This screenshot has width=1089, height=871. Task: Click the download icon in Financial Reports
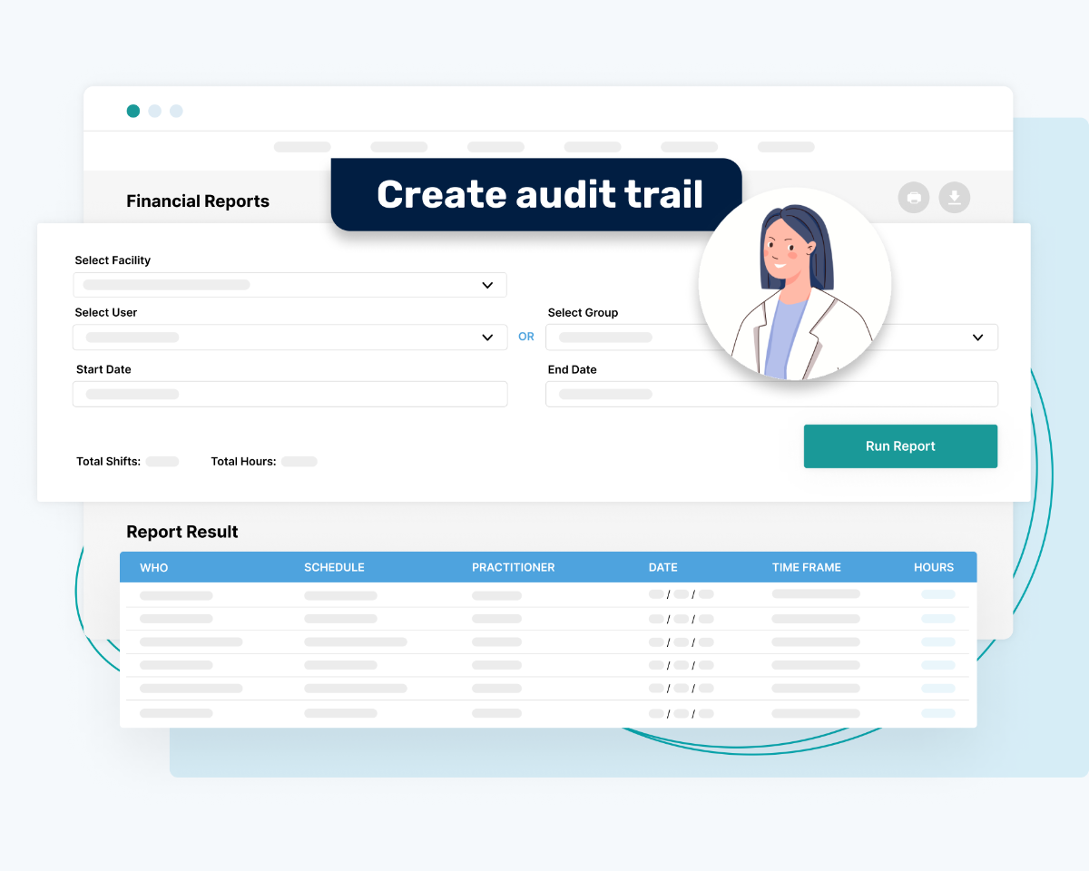pos(954,198)
